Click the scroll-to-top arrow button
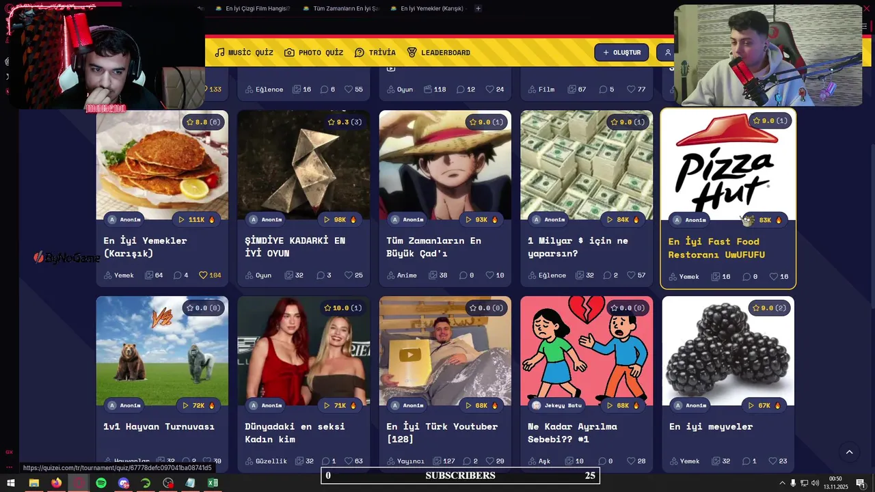This screenshot has height=492, width=875. pos(849,452)
